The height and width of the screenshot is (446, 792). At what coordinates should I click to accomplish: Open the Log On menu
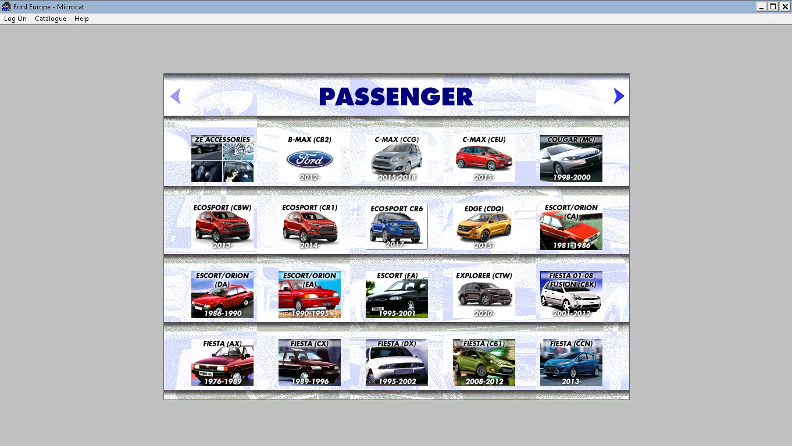click(15, 19)
